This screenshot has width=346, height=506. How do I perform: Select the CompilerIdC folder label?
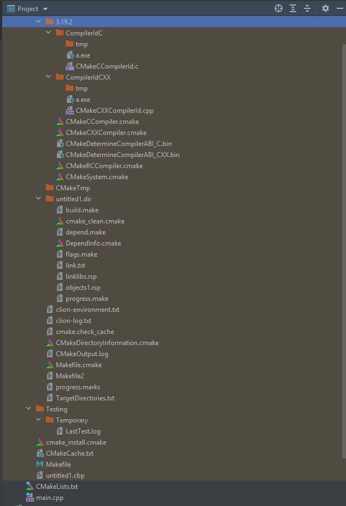84,33
